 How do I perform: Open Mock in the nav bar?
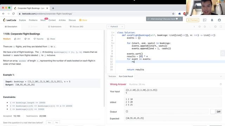point(43,20)
